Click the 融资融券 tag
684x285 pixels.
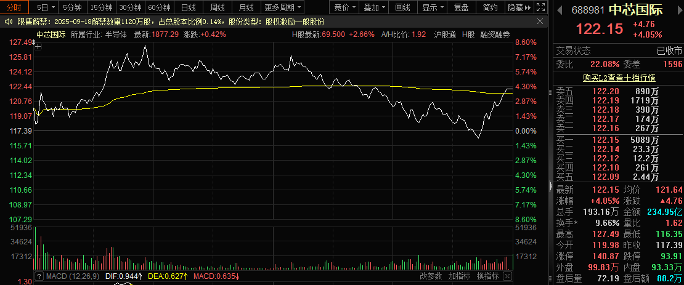tap(495, 35)
